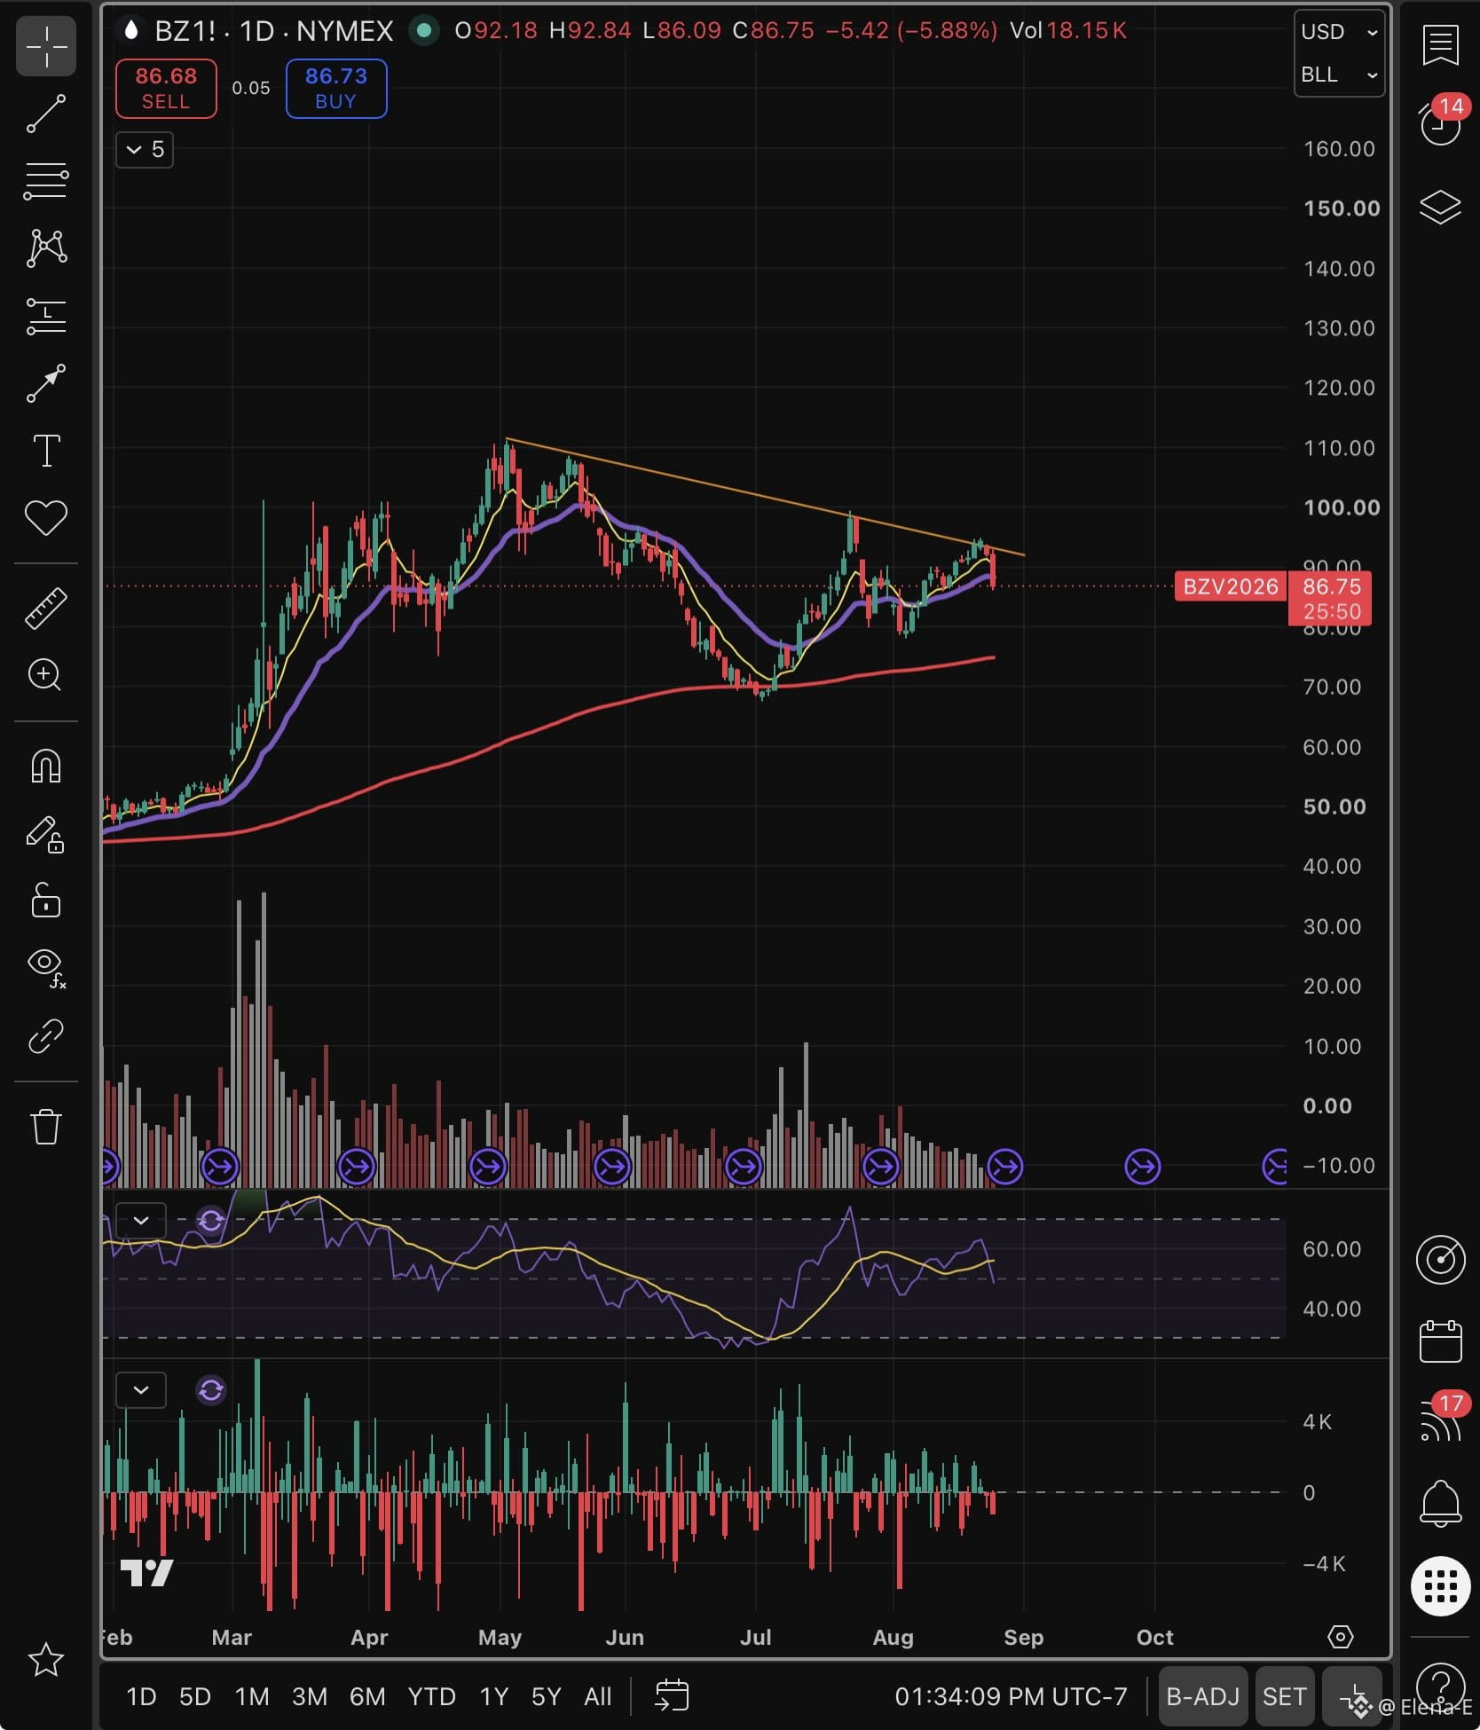Open the forecasting and measurement tools

point(46,316)
